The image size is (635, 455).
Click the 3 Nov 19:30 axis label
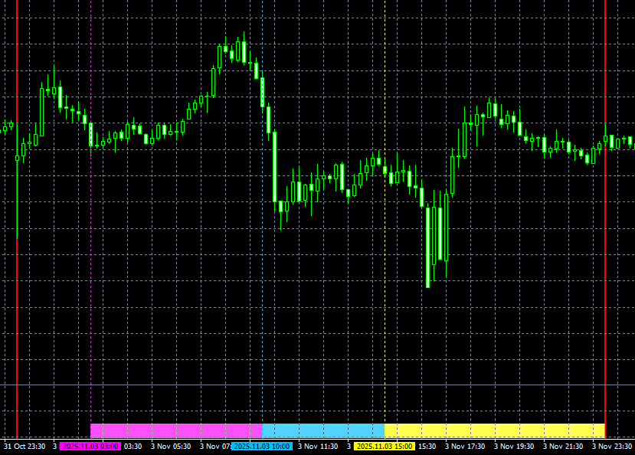pos(514,447)
